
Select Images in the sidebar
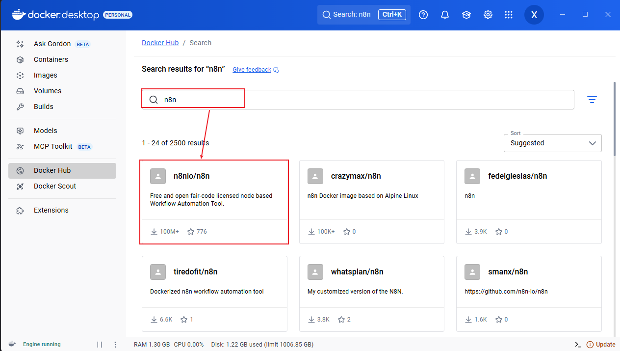point(62,75)
